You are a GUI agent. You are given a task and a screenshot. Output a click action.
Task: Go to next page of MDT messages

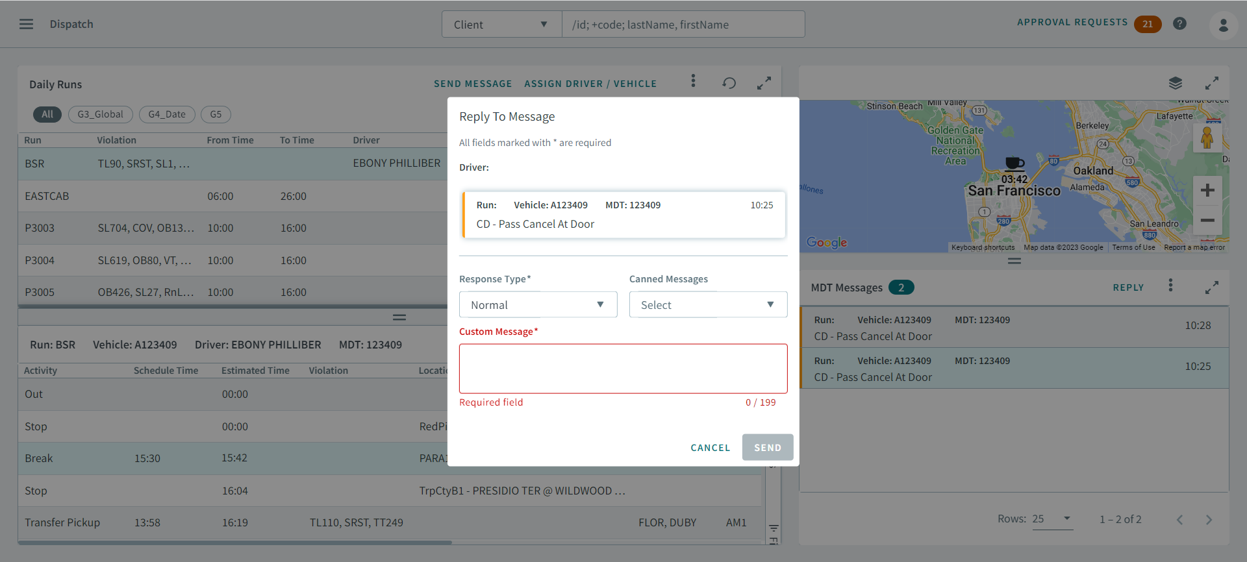(x=1209, y=520)
